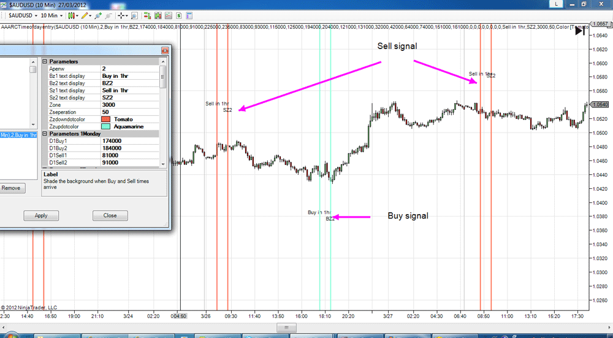The height and width of the screenshot is (338, 613).
Task: Click the zoom frame magnifier icon
Action: pos(134,16)
